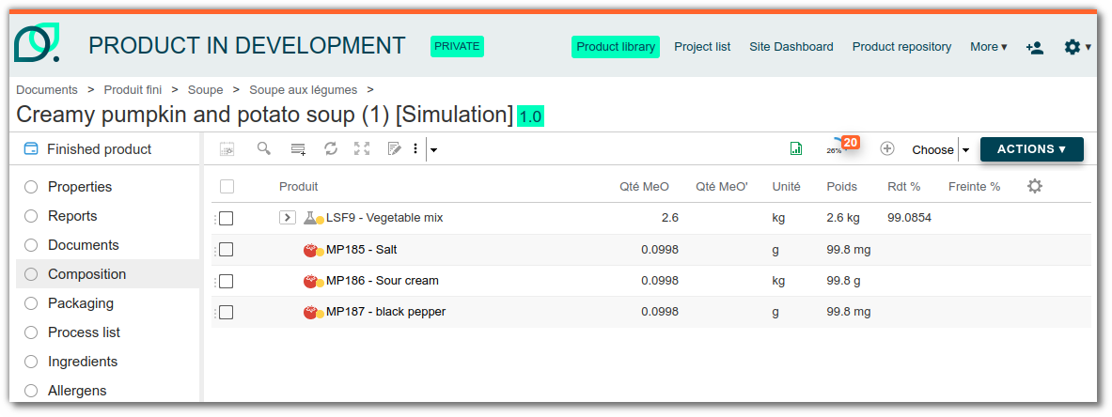Open the Choose dropdown arrow
The height and width of the screenshot is (417, 1112).
click(965, 149)
